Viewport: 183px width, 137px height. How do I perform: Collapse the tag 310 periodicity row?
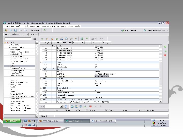tap(41, 95)
